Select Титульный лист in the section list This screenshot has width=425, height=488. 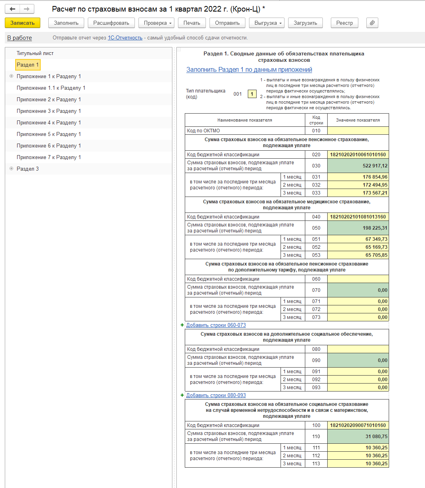35,53
